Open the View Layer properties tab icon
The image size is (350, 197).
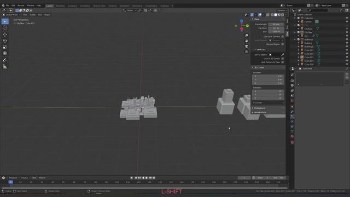pyautogui.click(x=292, y=91)
